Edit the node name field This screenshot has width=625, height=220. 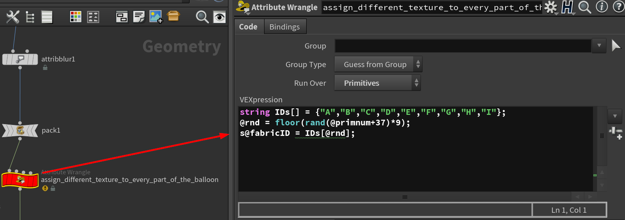(431, 7)
